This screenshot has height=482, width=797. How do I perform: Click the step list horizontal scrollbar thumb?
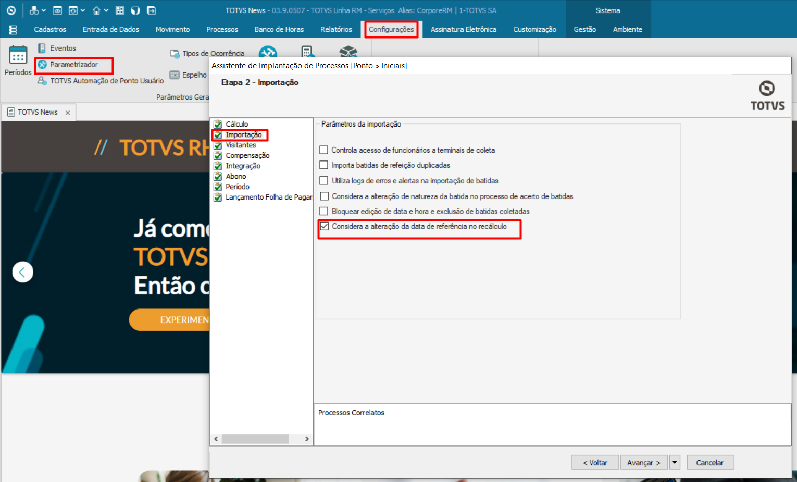(x=255, y=439)
